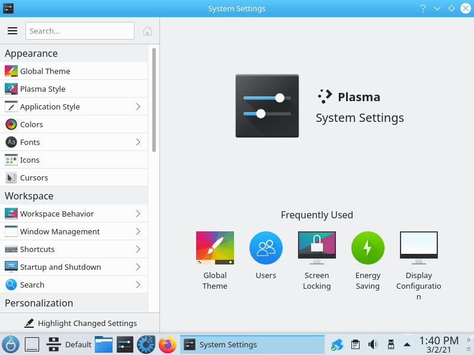Click the Icons category icon

click(11, 160)
